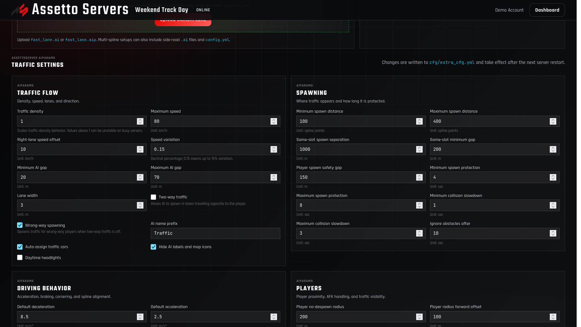
Task: Click Maximum spawn distance stepper
Action: (x=553, y=121)
